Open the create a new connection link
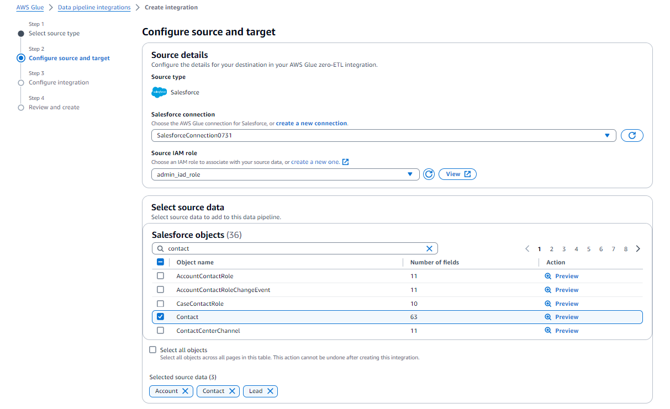This screenshot has height=409, width=670. click(x=312, y=123)
